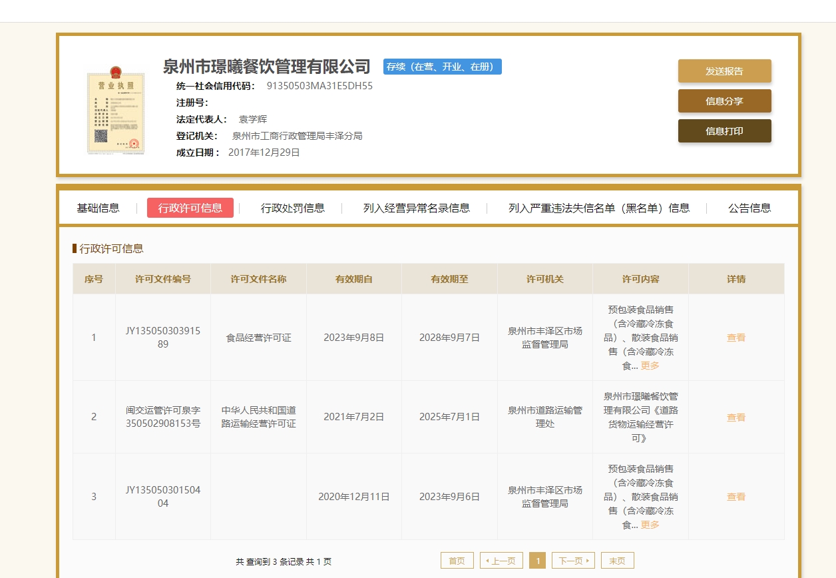Click 查看 for the road transport permit row
Screen dimensions: 836x578
point(736,418)
